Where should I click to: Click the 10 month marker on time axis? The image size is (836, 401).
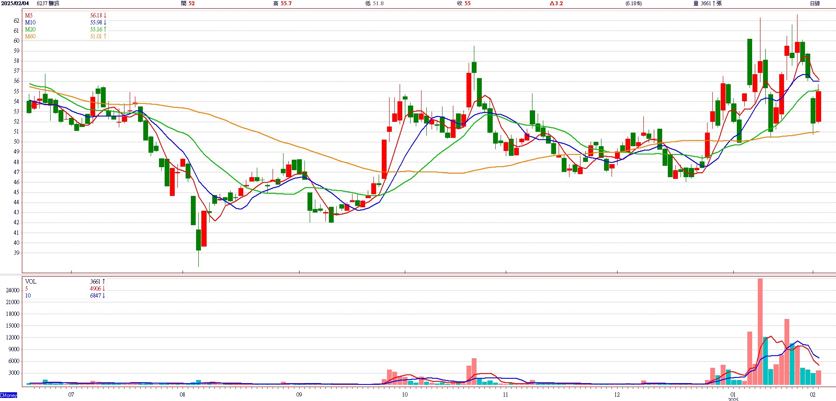point(405,394)
